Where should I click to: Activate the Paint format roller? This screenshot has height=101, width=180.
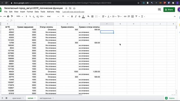[x=12, y=17]
